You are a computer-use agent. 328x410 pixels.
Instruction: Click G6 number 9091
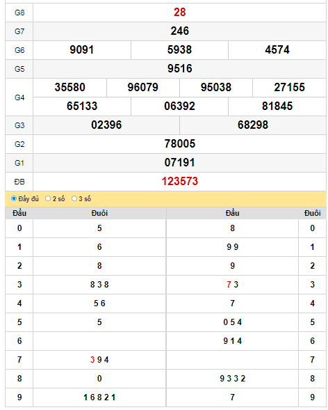(82, 50)
